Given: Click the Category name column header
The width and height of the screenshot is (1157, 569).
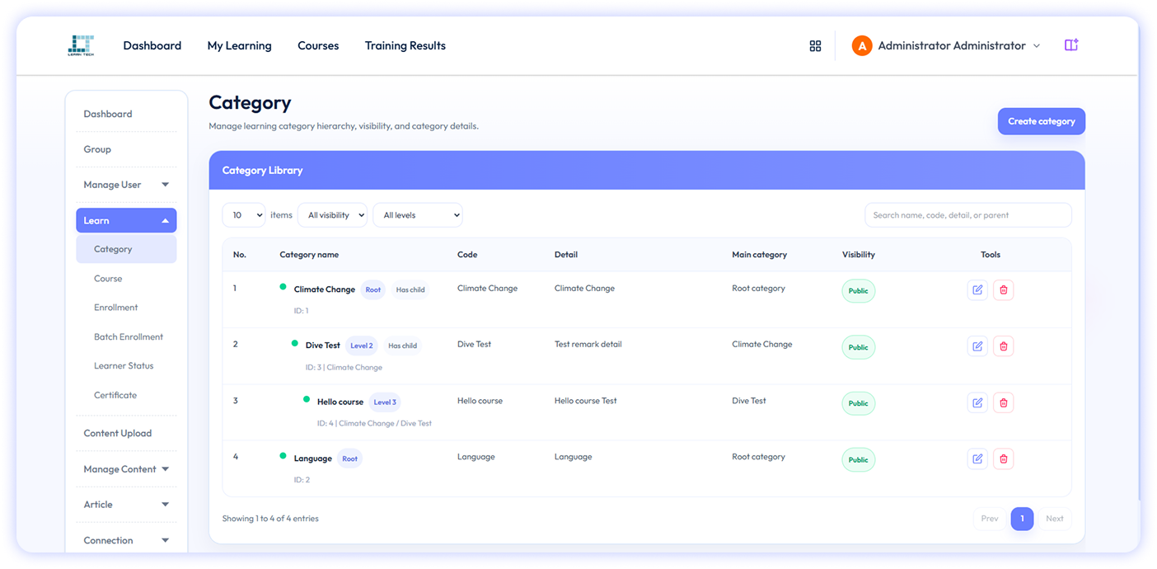Looking at the screenshot, I should pos(309,255).
